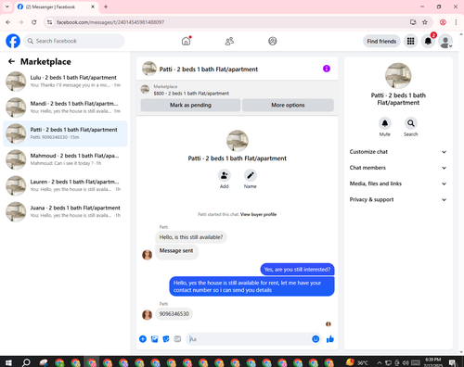Screen dimensions: 464x367
Task: Open Lauren conversation
Action: [65, 185]
